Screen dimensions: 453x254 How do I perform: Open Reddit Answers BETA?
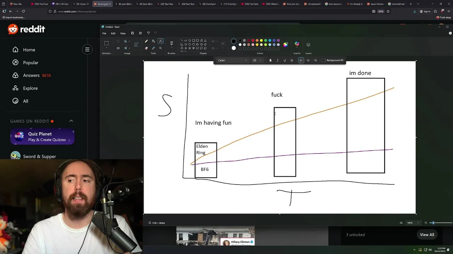click(32, 75)
